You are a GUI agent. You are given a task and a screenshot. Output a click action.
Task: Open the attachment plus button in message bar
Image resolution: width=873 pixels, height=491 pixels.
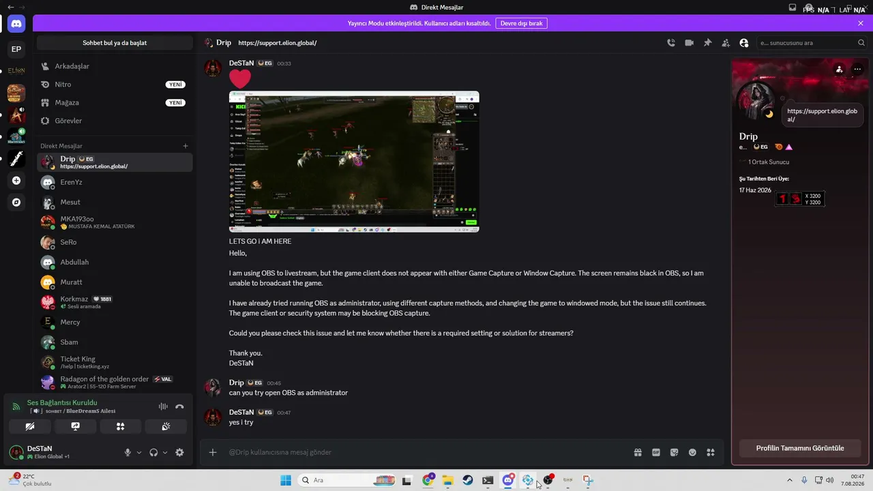pyautogui.click(x=213, y=452)
